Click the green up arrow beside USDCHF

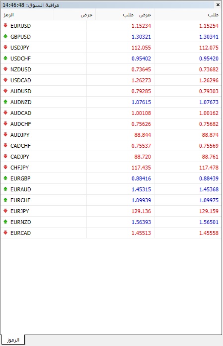(x=5, y=58)
